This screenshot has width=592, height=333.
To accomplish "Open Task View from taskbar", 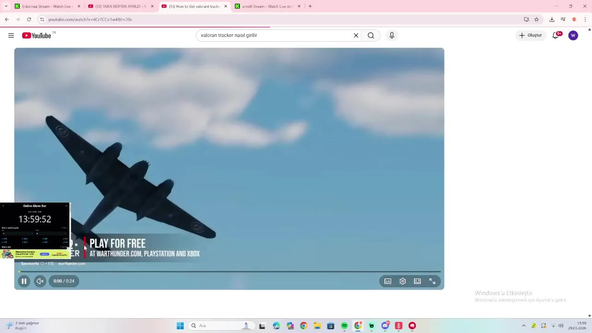I will [x=262, y=326].
